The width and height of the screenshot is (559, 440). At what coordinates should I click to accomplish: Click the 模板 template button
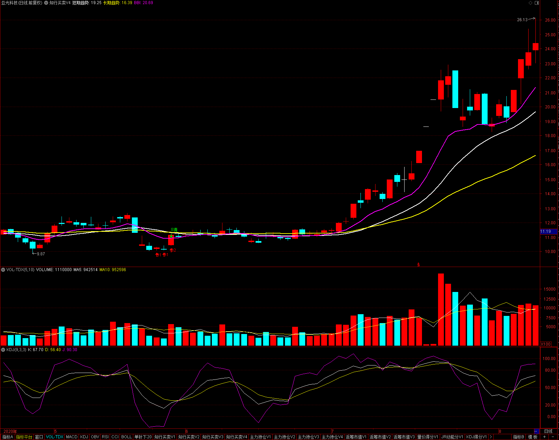[533, 437]
